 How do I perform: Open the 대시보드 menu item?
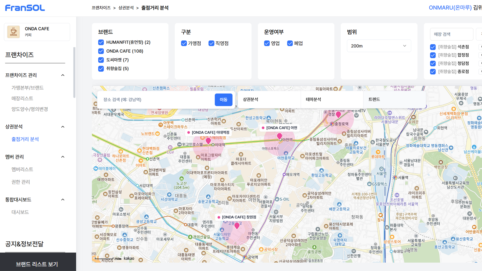click(x=20, y=212)
